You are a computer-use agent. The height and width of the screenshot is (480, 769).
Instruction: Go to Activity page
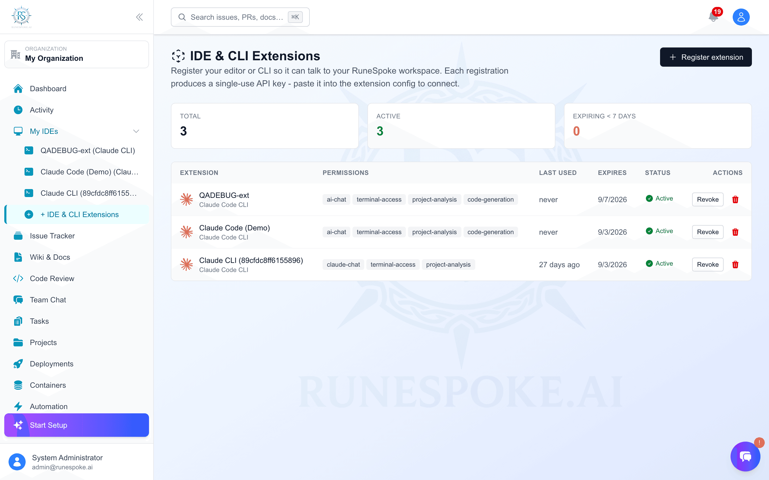coord(77,110)
